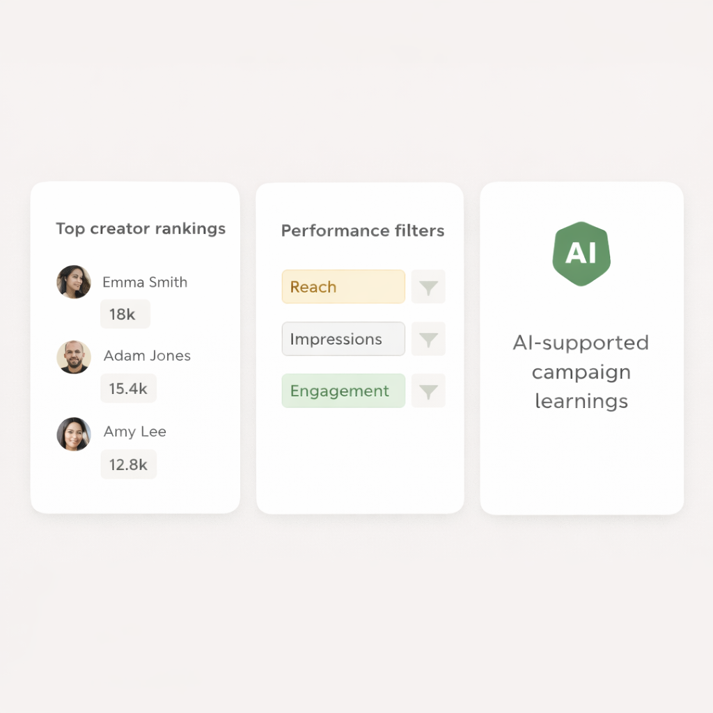
Task: Click the AI-supported campaign learnings text
Action: [x=581, y=372]
